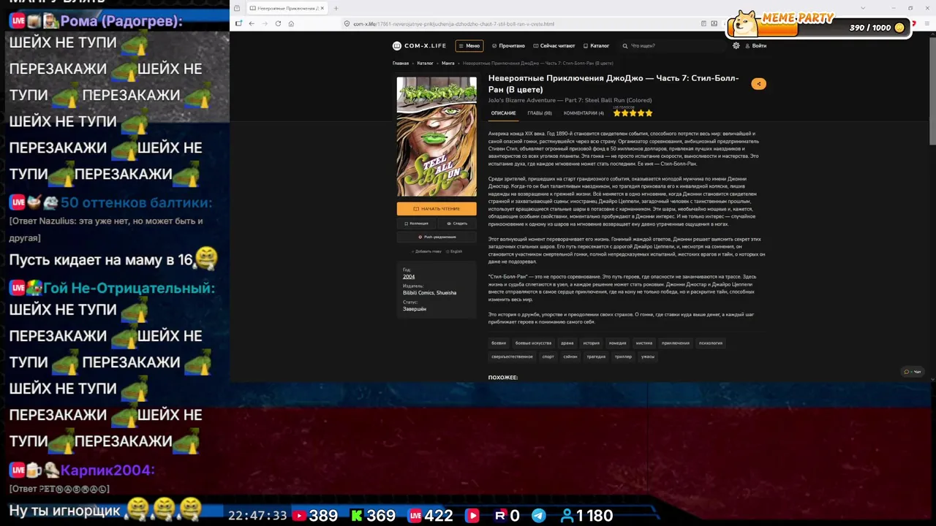Viewport: 936px width, 526px height.
Task: Go to browser home page icon
Action: click(x=291, y=23)
